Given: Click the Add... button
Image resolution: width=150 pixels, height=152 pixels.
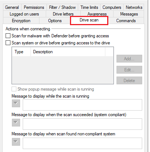Looking at the screenshot, I should coord(129,59).
